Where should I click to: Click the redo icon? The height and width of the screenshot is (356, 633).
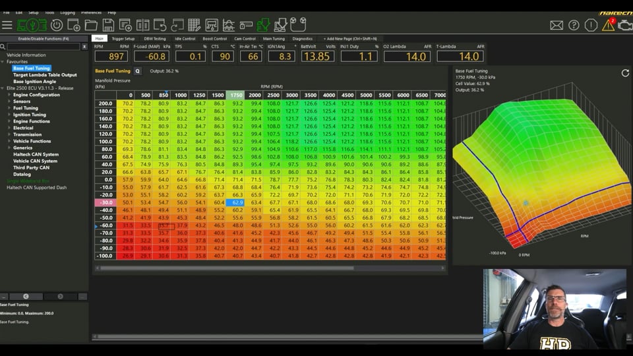177,25
